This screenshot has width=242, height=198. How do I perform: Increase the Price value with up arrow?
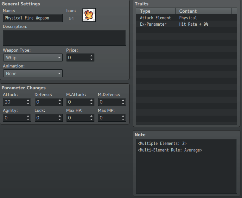[x=91, y=56]
